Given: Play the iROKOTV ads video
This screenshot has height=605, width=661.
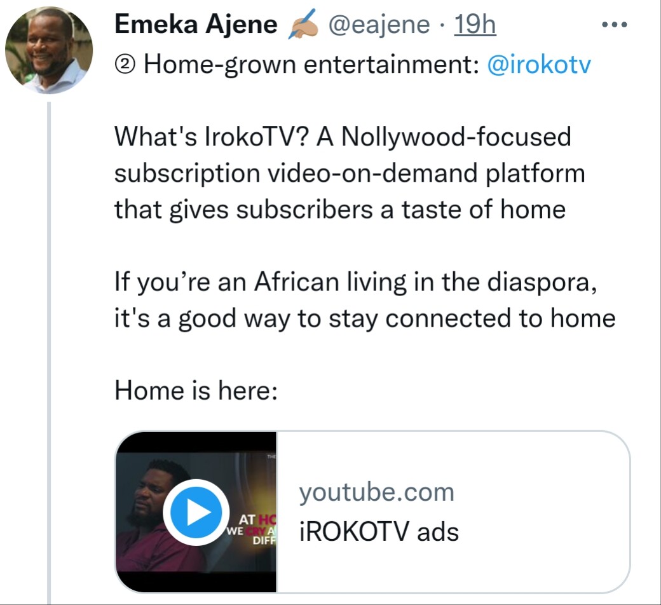Looking at the screenshot, I should coord(195,512).
